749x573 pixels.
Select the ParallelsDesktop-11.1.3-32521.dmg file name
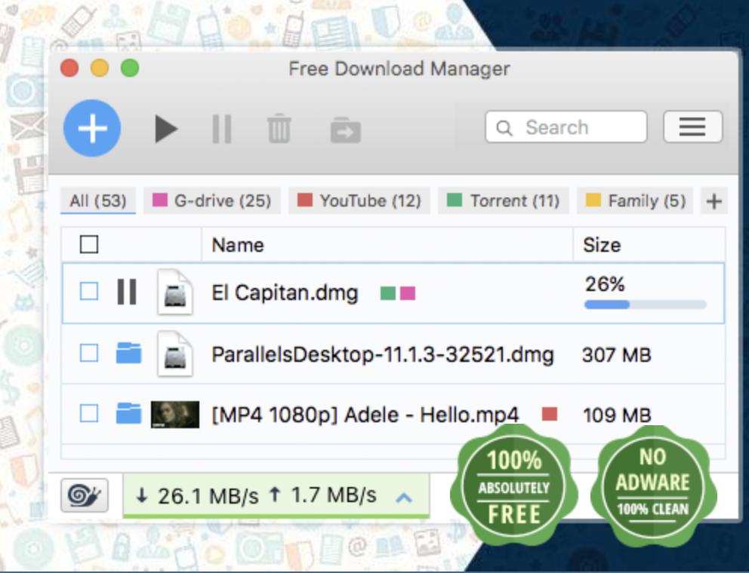(383, 354)
